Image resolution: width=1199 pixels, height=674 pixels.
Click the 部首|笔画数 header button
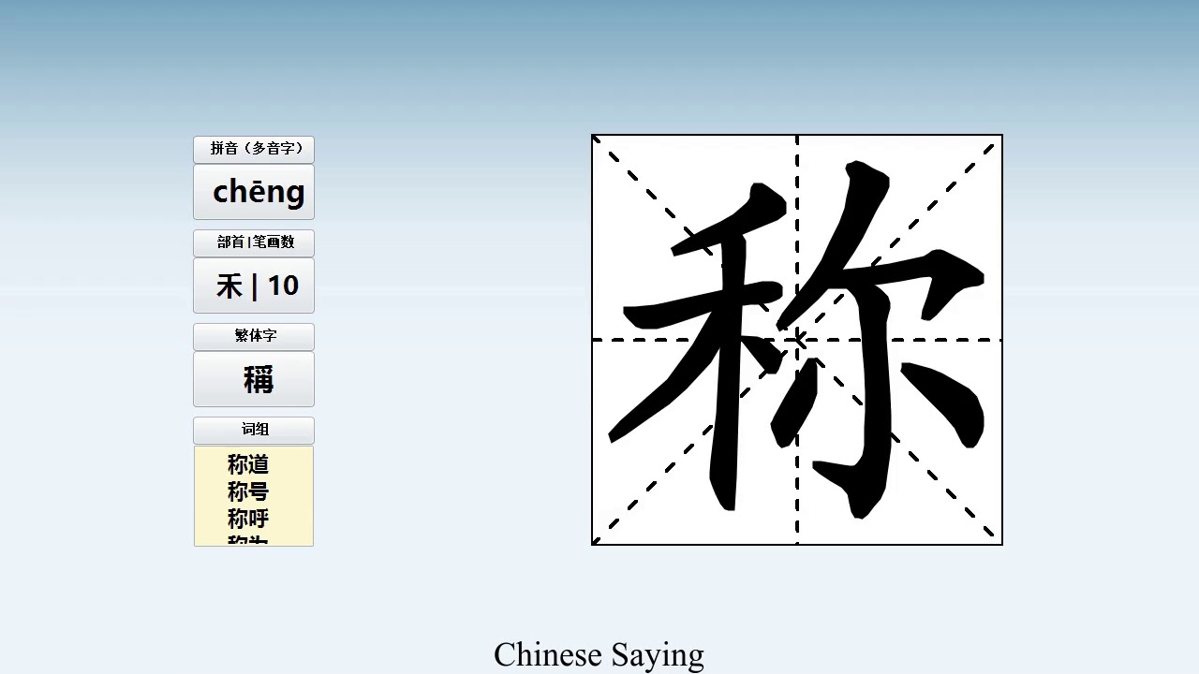pos(254,242)
